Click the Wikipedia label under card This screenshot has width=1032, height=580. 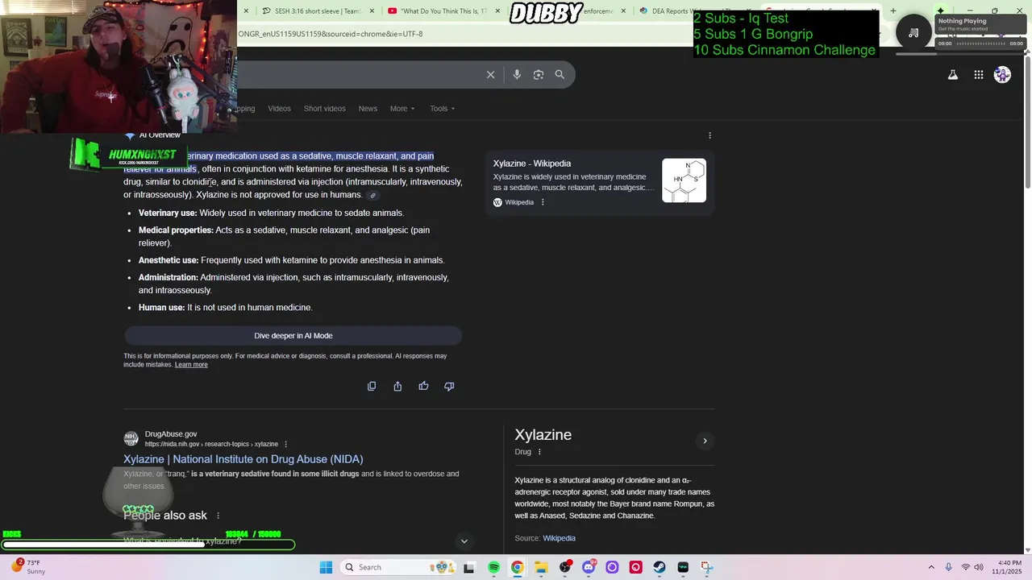pos(519,202)
